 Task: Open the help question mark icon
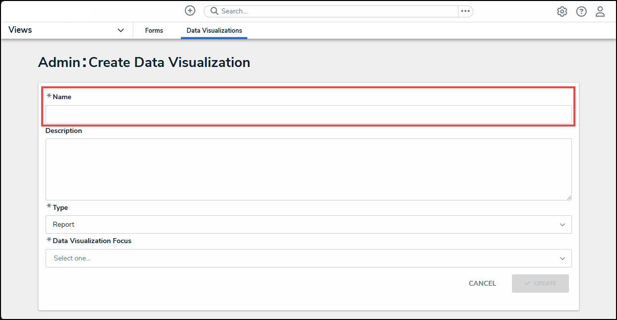(581, 11)
